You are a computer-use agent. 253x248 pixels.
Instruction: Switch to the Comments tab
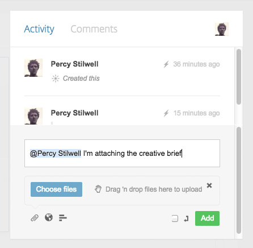pyautogui.click(x=94, y=29)
